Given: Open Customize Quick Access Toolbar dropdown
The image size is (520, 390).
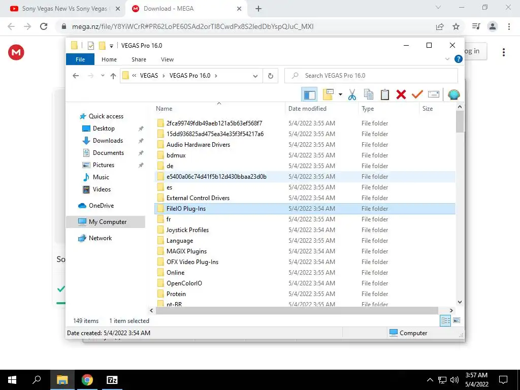Looking at the screenshot, I should pos(111,46).
